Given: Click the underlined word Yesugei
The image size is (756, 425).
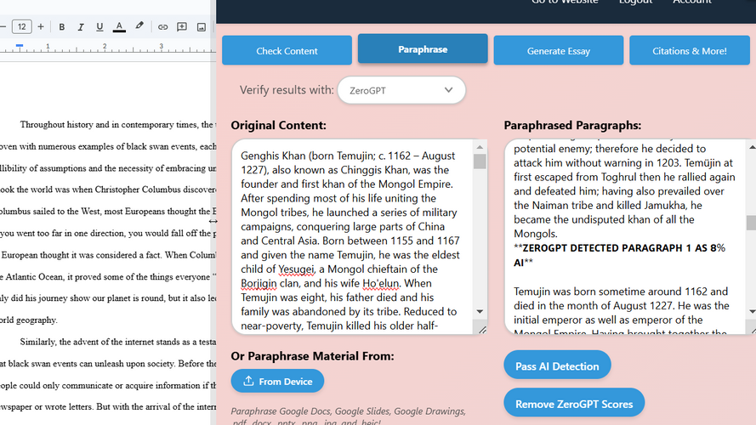Looking at the screenshot, I should (296, 269).
